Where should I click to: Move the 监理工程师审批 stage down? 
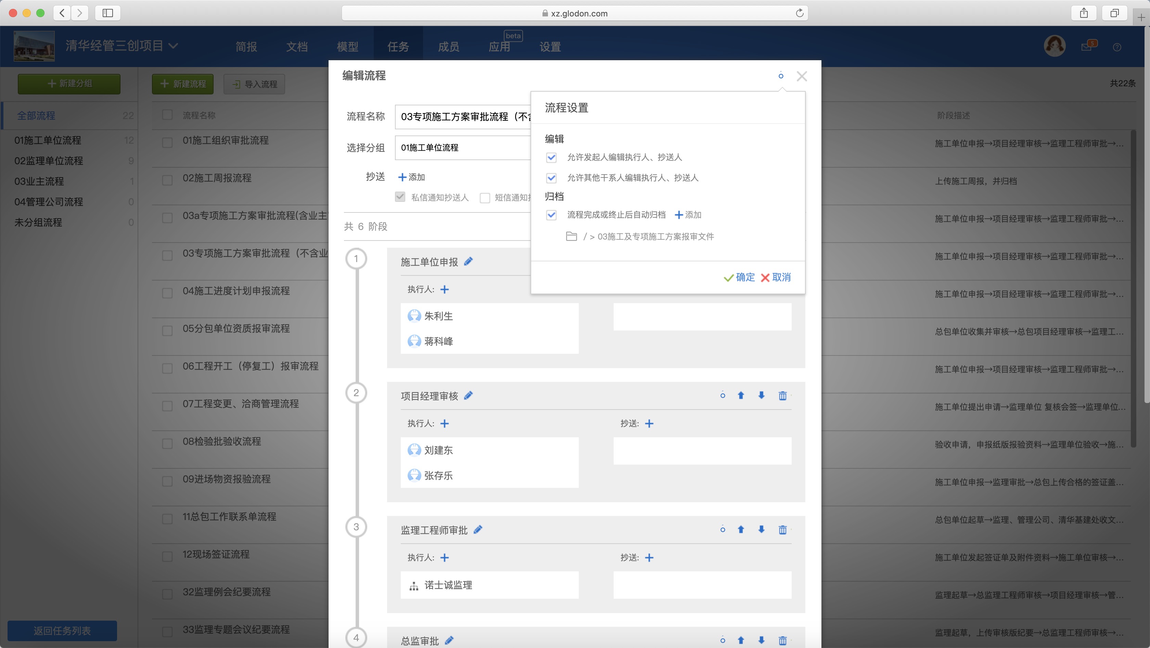(x=761, y=530)
